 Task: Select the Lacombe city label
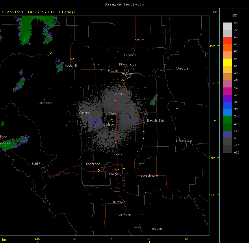[130, 55]
